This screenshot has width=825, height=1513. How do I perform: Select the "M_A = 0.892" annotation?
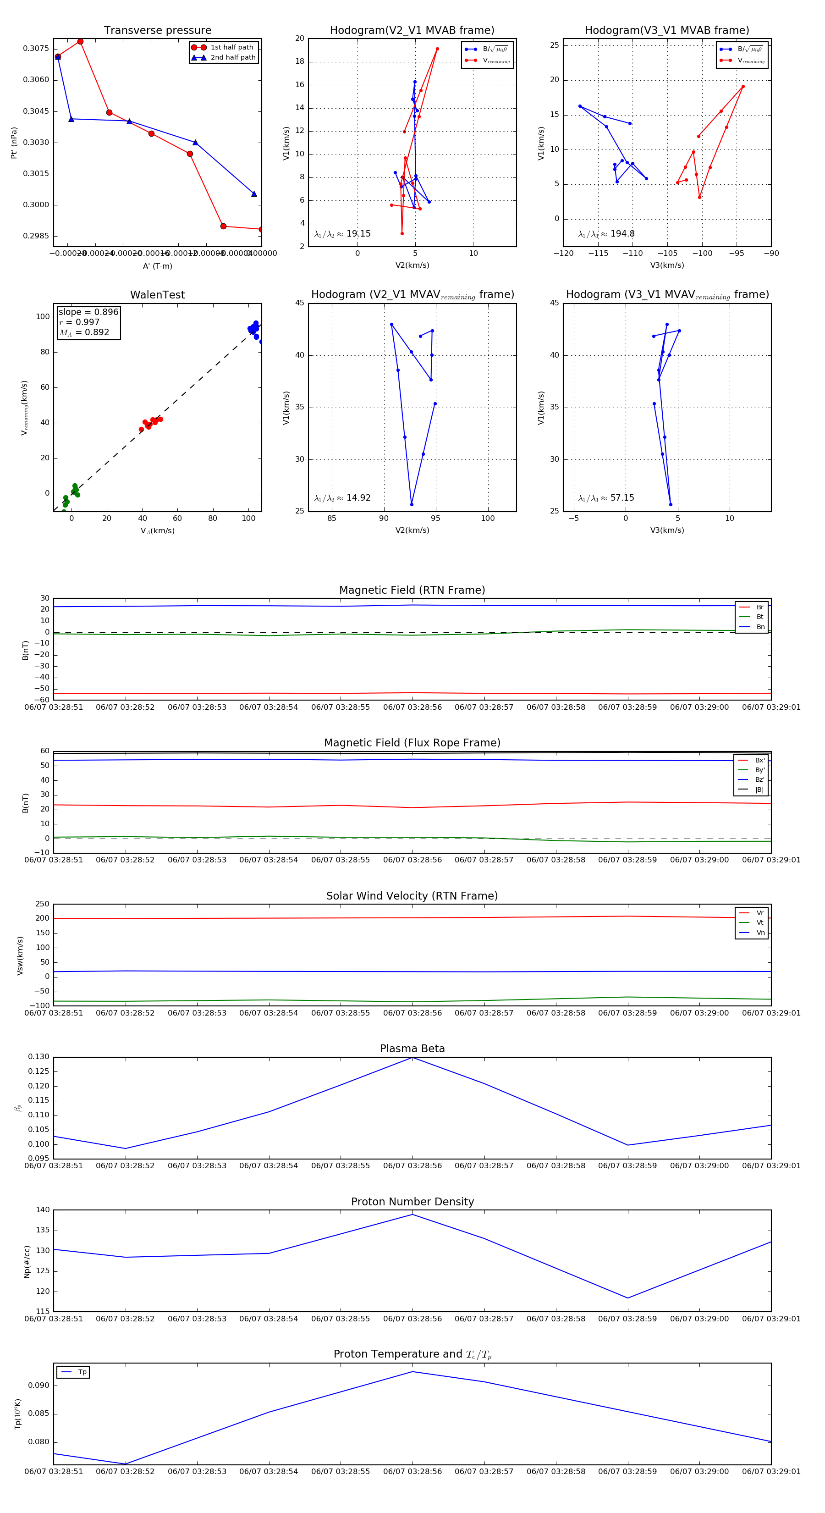tap(84, 332)
